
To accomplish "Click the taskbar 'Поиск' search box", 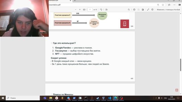I will tap(23, 98).
